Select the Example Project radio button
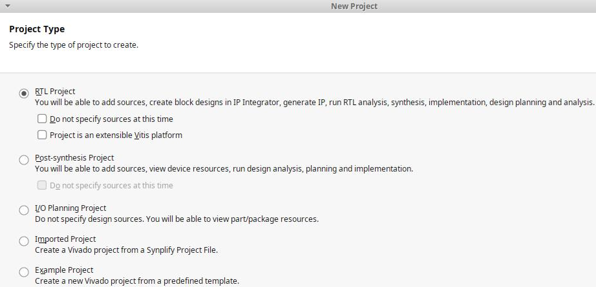 (24, 272)
